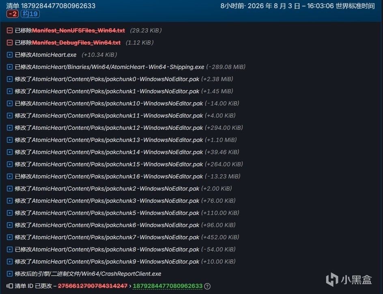The image size is (383, 294).
Task: Select path pakchunk8-WindowsNoEditor.pak
Action: click(x=116, y=249)
